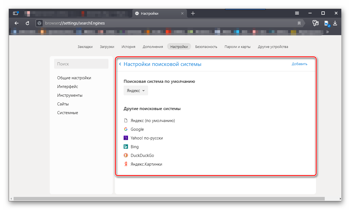
Task: Click the Bing teal icon
Action: point(126,147)
